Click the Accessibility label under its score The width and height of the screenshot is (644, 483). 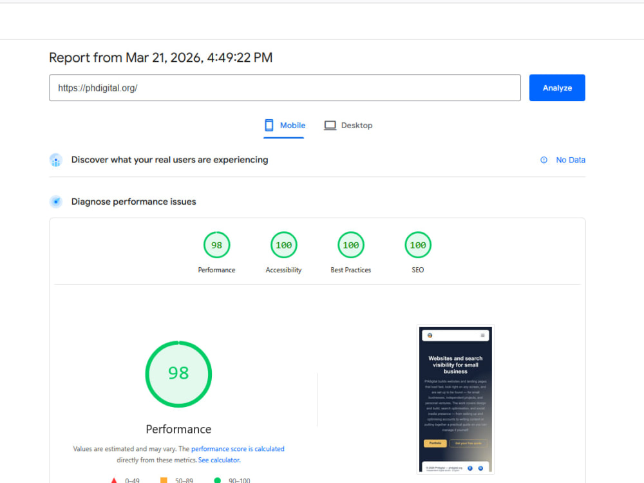(x=283, y=270)
